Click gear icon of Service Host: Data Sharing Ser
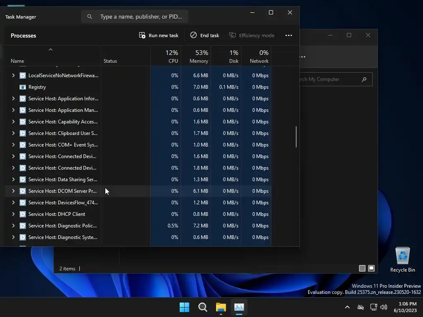 click(23, 180)
